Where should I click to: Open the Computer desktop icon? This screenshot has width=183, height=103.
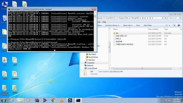point(5,5)
